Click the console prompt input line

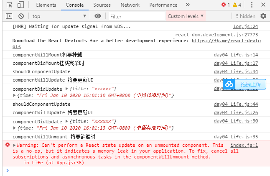(x=138, y=171)
